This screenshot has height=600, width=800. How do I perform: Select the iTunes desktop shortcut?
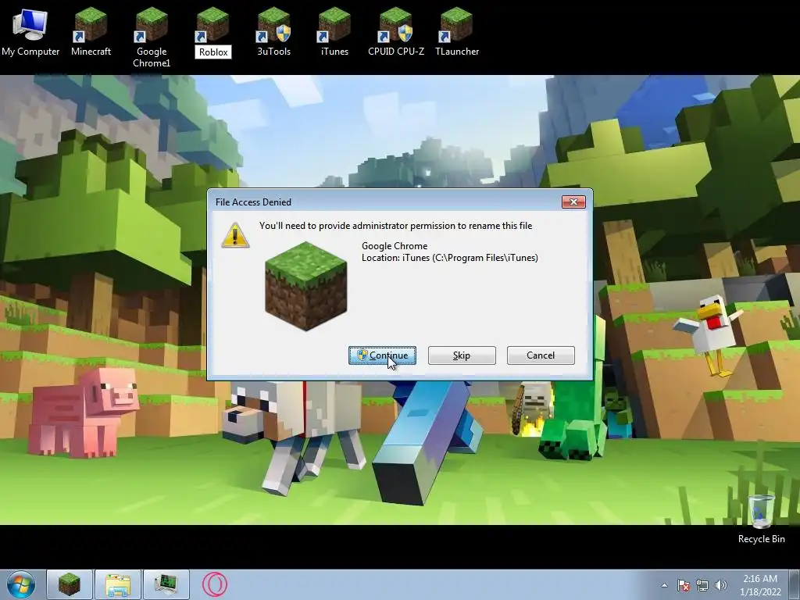pyautogui.click(x=334, y=31)
